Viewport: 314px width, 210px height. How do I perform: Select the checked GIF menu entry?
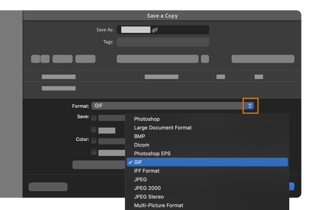coord(207,162)
